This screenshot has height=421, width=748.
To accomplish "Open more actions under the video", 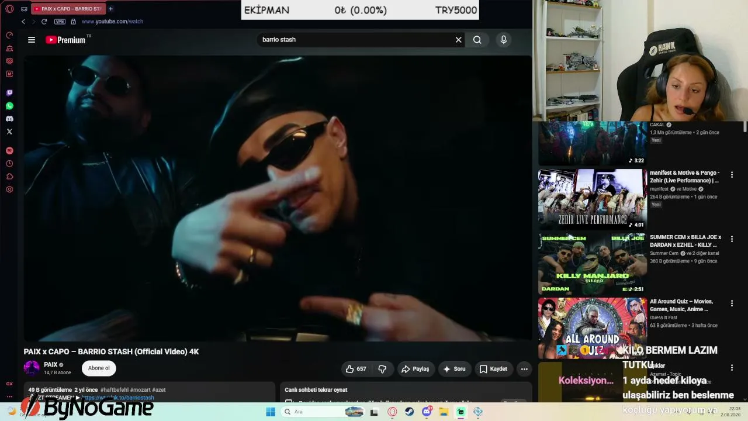I will (x=524, y=369).
